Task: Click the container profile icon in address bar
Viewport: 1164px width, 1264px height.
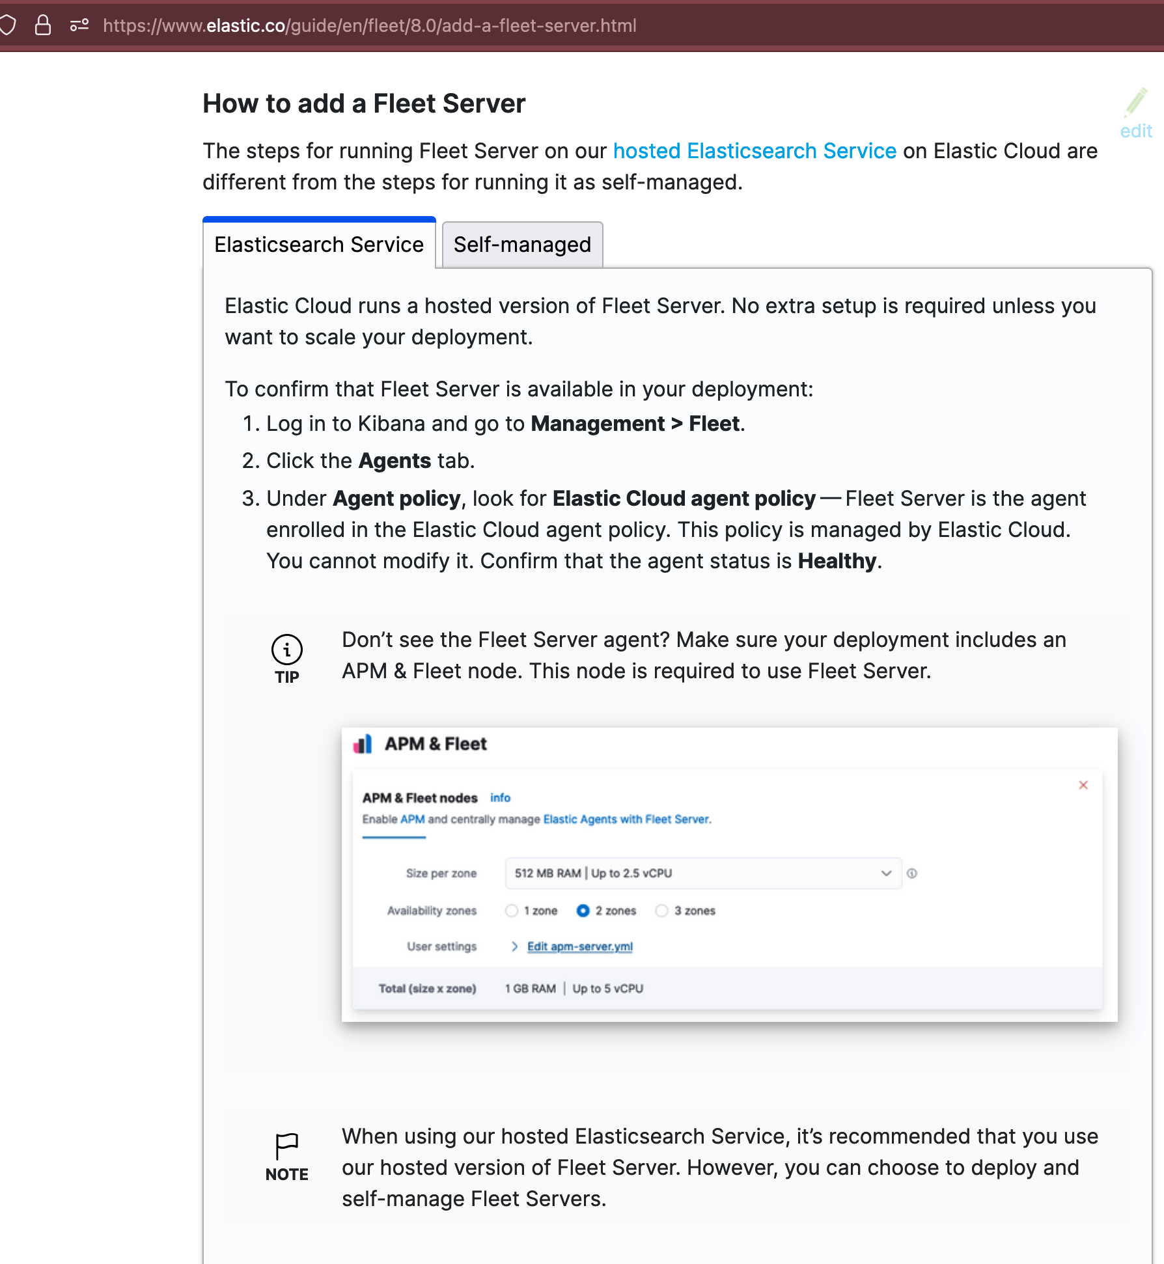Action: [x=78, y=25]
